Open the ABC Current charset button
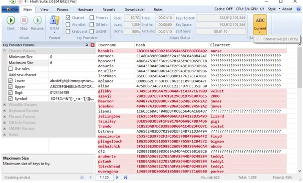This screenshot has width=303, height=183. 260,24
